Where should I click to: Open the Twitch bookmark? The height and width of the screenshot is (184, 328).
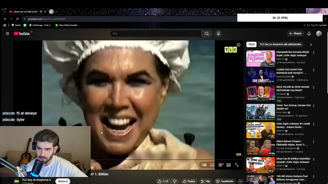pos(16,25)
